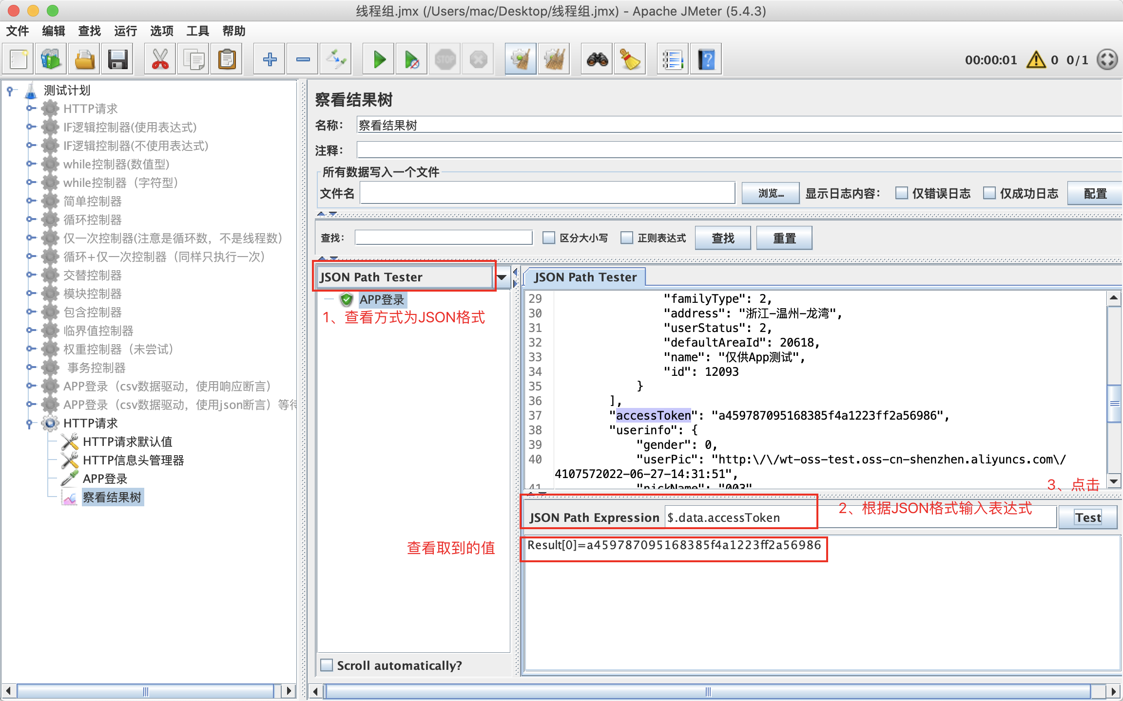1123x701 pixels.
Task: Clear all results with double broom icon
Action: (x=554, y=60)
